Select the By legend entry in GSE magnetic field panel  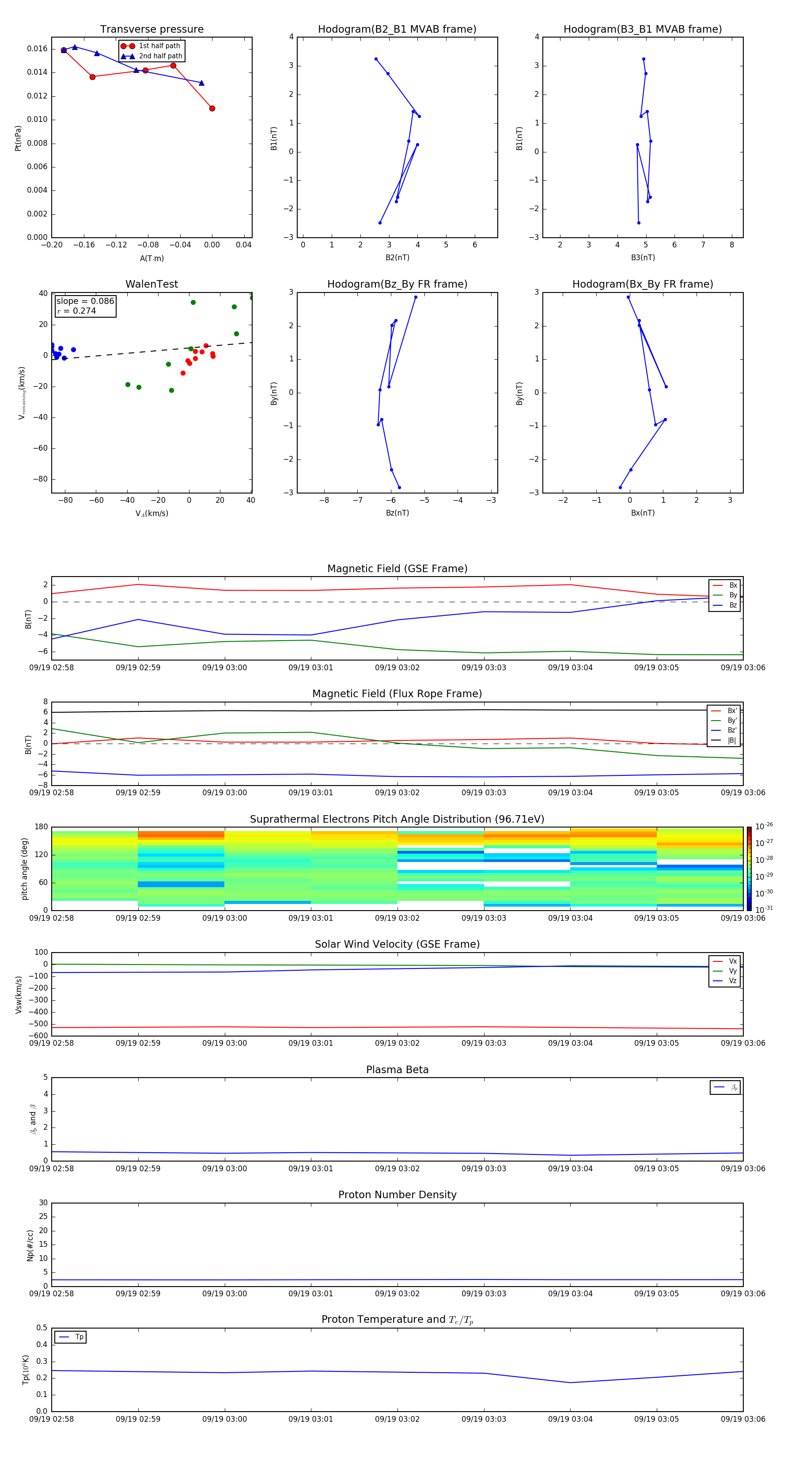(x=725, y=595)
